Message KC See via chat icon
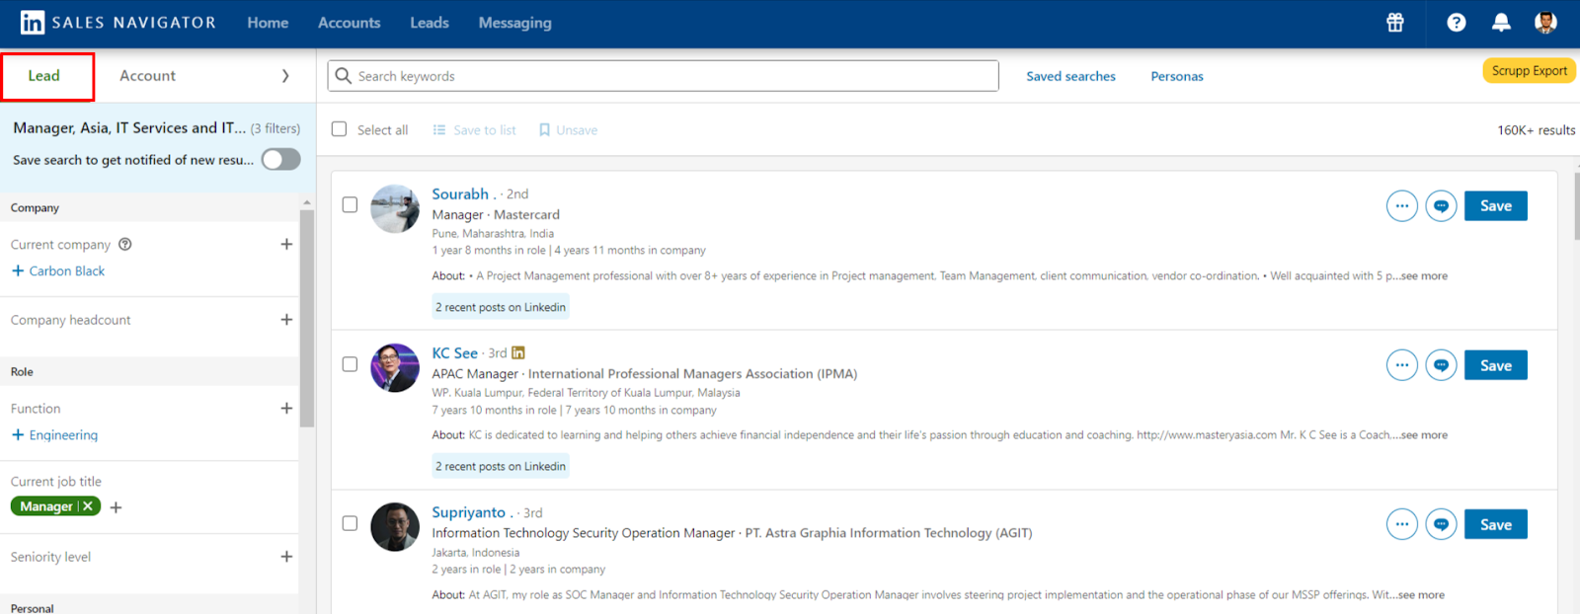Screen dimensions: 1580x614 click(1441, 365)
